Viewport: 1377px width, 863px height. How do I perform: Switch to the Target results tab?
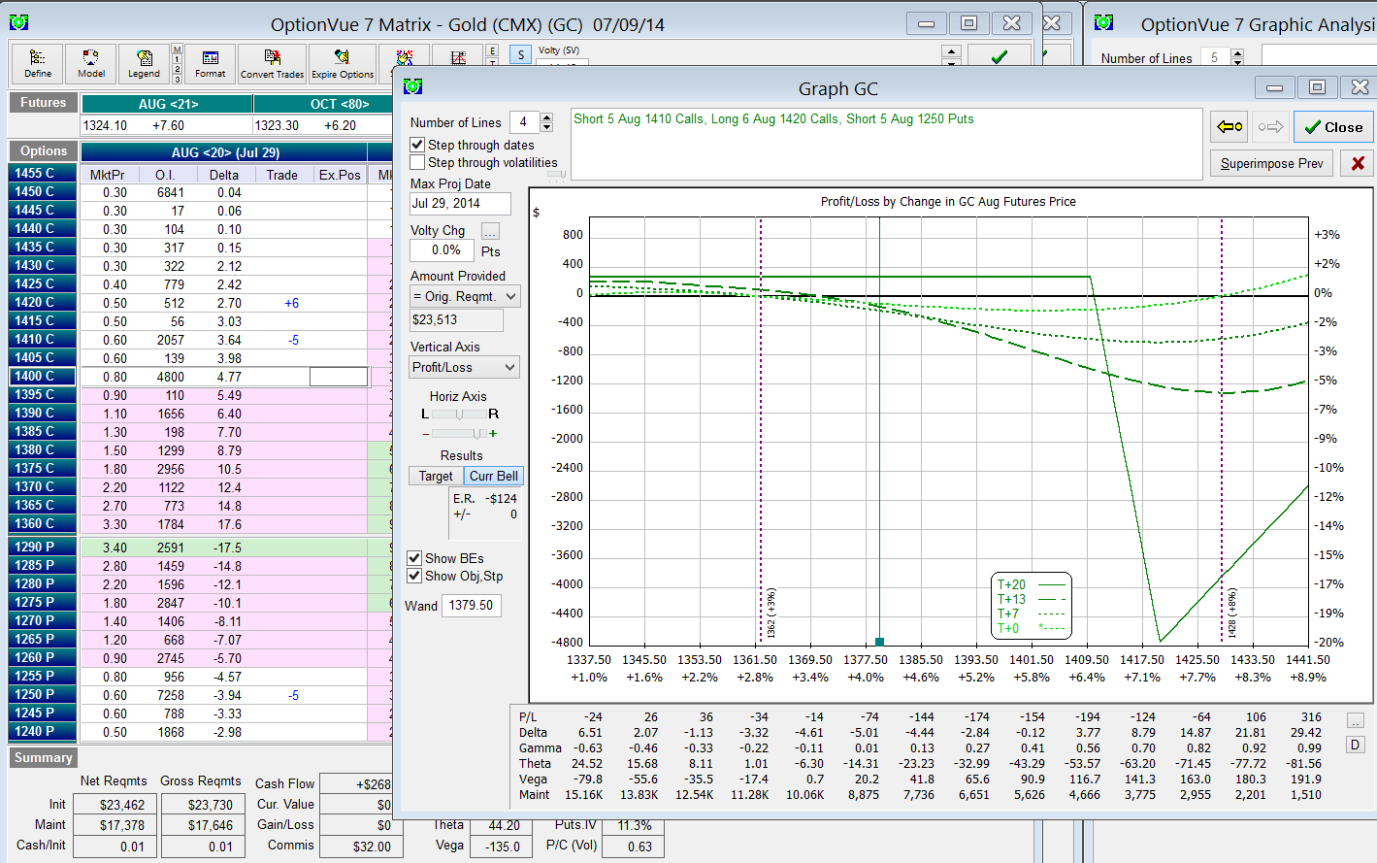(436, 476)
